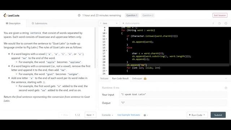Click the "Runtime: 0 ms" text
The width and height of the screenshot is (231, 130).
coord(110,88)
